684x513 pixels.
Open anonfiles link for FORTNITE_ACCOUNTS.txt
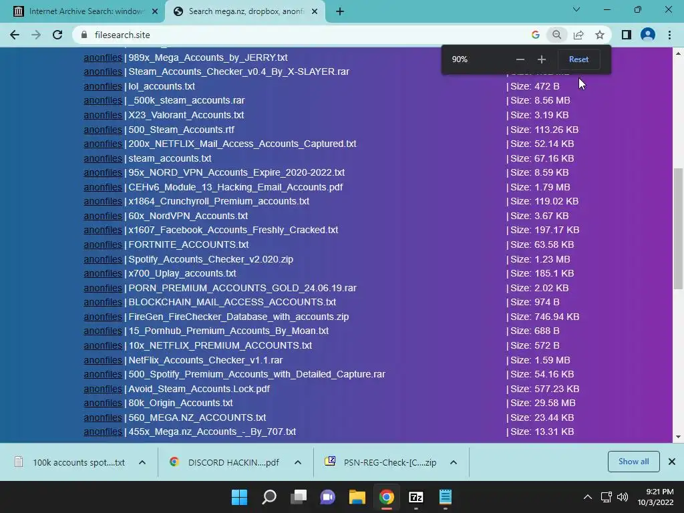pyautogui.click(x=103, y=244)
